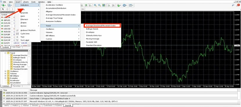Open the Code Base terminal tab
Viewport: 241px width, 107px height.
48,106
